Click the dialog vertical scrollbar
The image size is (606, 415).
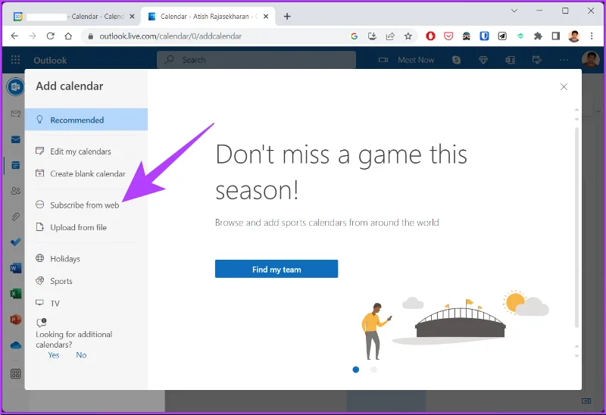576,228
